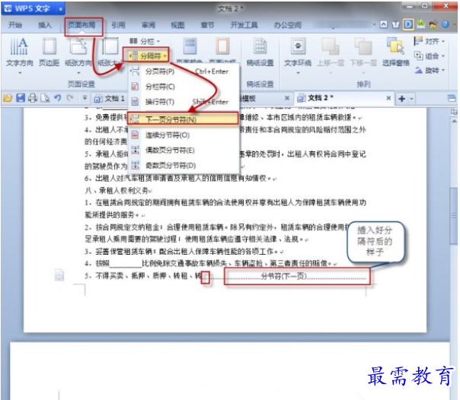The height and width of the screenshot is (400, 460).
Task: Choose 分页符(P) from the breaks menu
Action: tap(184, 71)
